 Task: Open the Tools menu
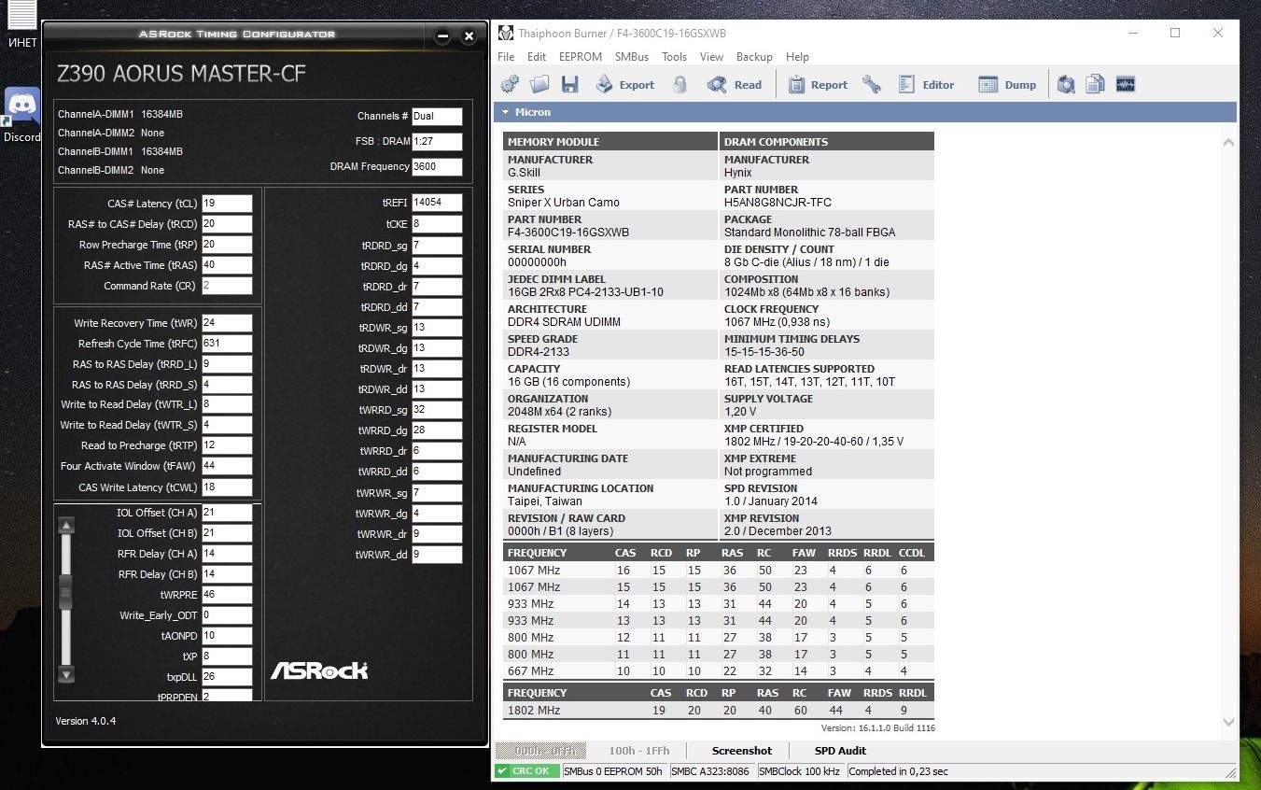click(674, 57)
